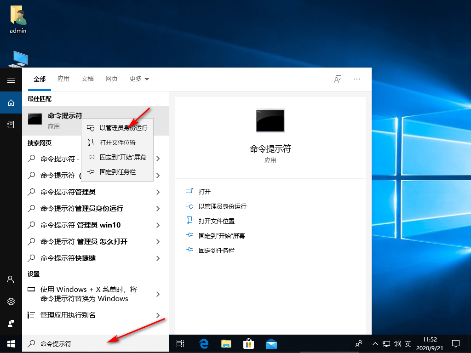Open the hamburger menu in the search panel

[11, 80]
